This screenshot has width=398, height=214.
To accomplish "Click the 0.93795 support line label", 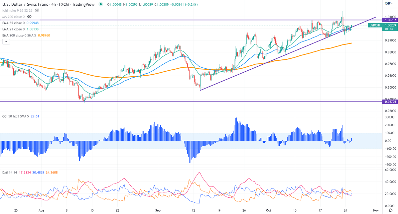I will pyautogui.click(x=390, y=102).
